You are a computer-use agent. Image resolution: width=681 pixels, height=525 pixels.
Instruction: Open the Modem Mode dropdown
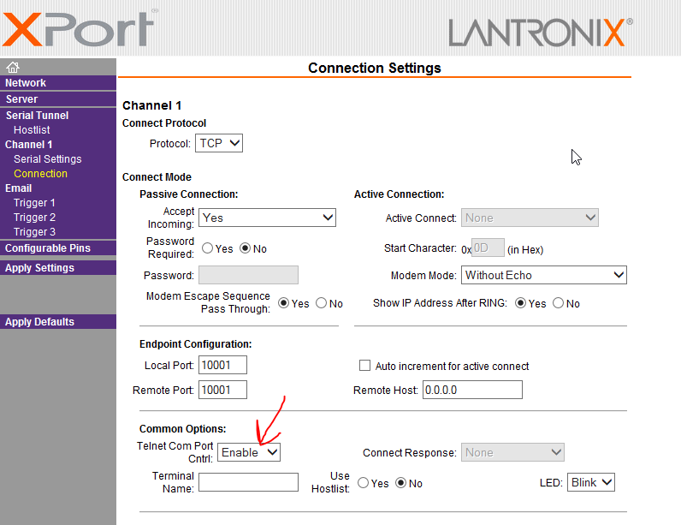(x=544, y=275)
